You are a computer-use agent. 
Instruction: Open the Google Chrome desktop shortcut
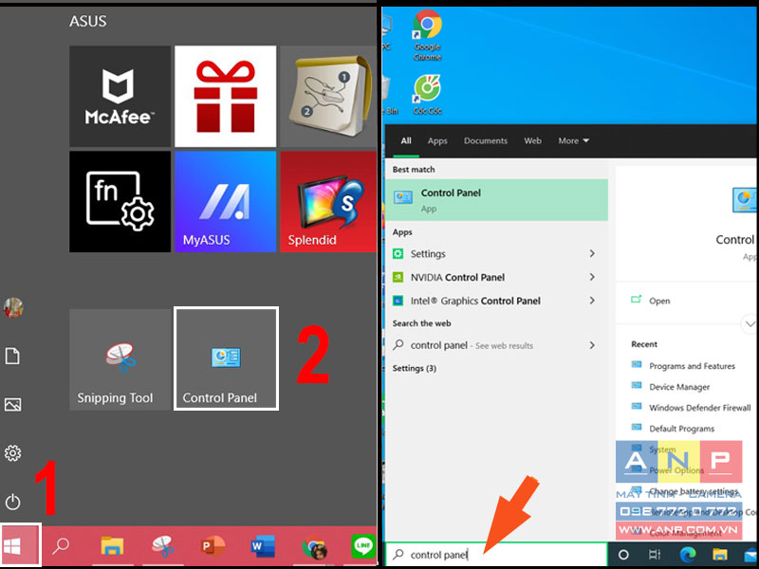click(x=428, y=35)
